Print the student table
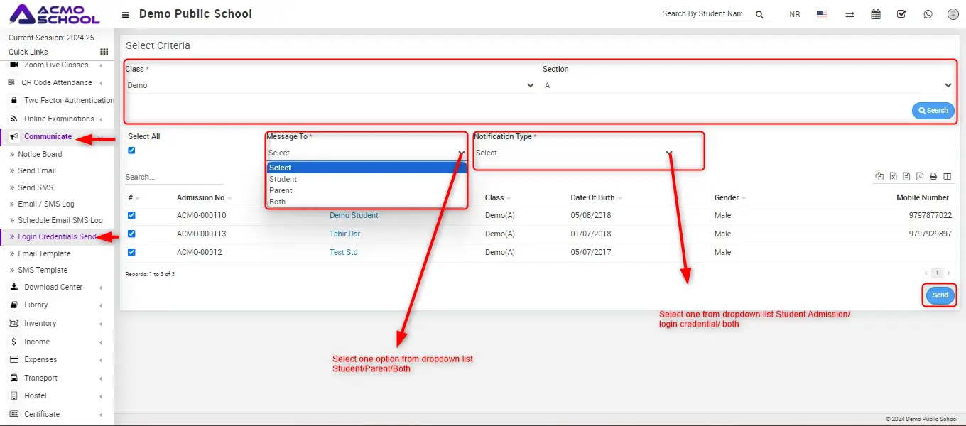Viewport: 966px width, 426px height. pyautogui.click(x=933, y=177)
